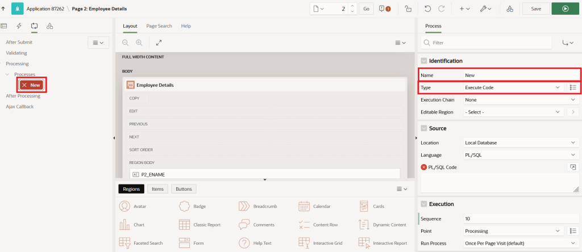This screenshot has width=582, height=252.
Task: Select the P2_ENAME item in layout
Action: pos(265,174)
